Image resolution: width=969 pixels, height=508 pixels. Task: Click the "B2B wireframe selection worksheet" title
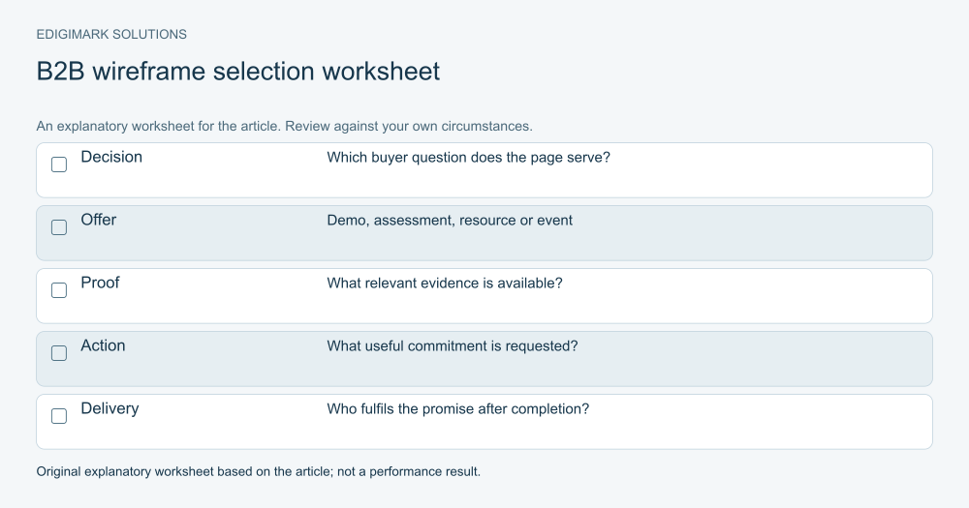tap(238, 71)
